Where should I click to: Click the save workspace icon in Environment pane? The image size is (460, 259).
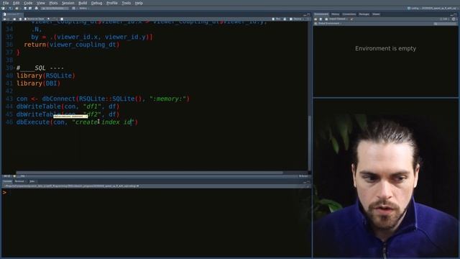click(321, 19)
